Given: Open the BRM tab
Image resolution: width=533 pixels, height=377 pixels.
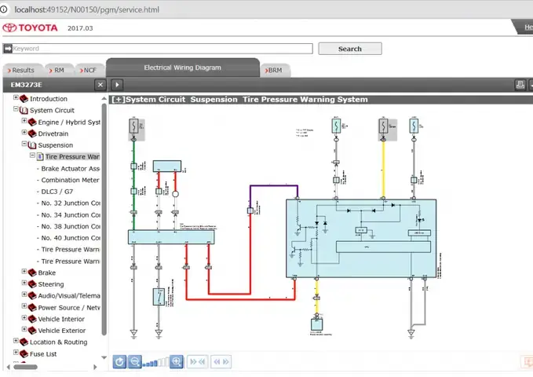Looking at the screenshot, I should [x=275, y=70].
